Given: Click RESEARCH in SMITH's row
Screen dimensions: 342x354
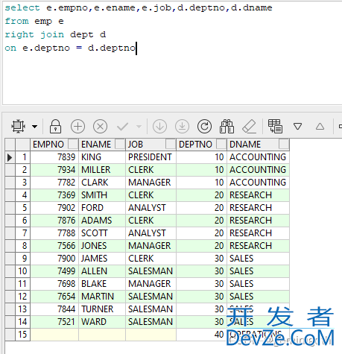Looking at the screenshot, I should [258, 195].
